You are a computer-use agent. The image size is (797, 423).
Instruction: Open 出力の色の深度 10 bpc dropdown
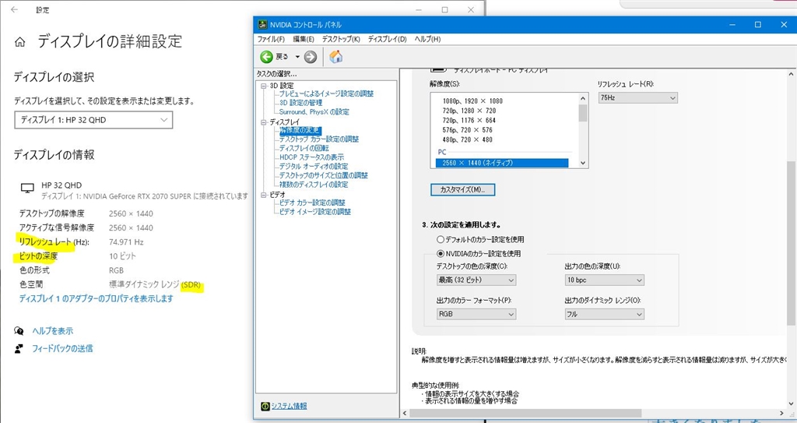click(x=604, y=280)
